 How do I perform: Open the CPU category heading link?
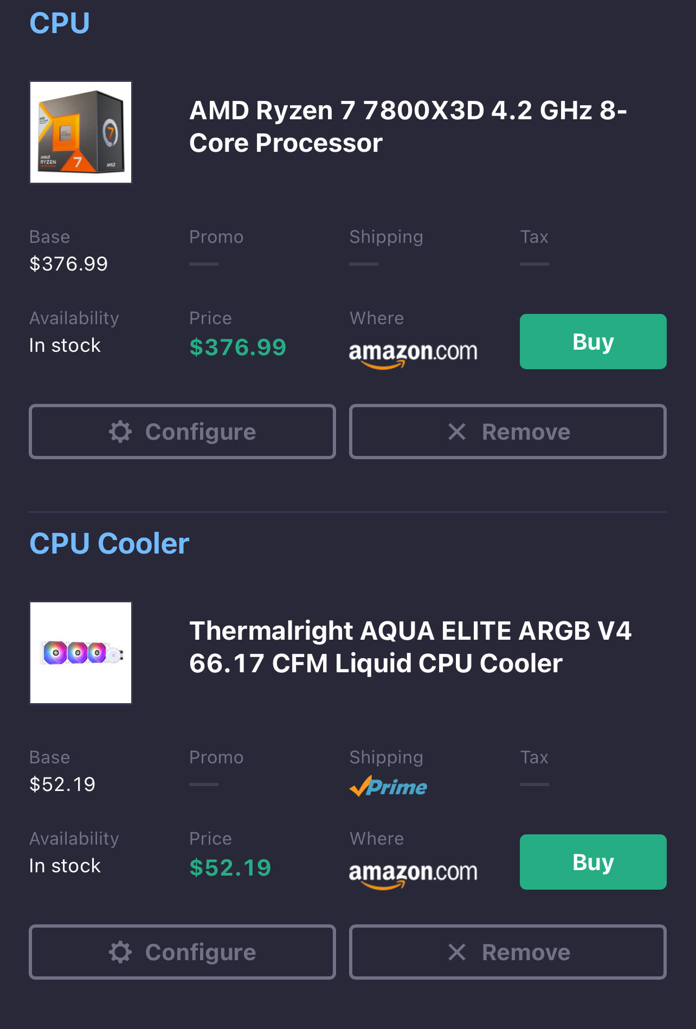tap(60, 23)
